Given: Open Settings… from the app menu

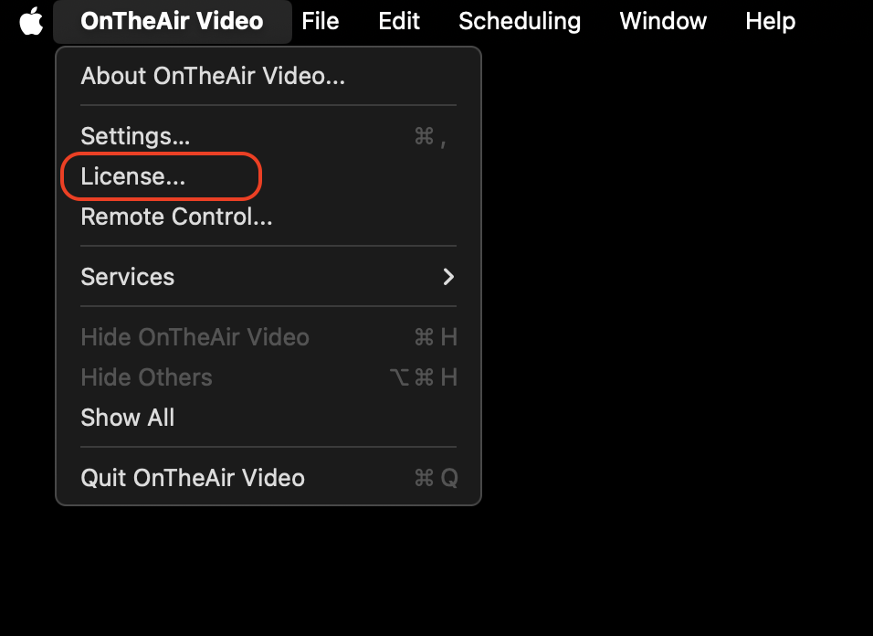Looking at the screenshot, I should (268, 136).
